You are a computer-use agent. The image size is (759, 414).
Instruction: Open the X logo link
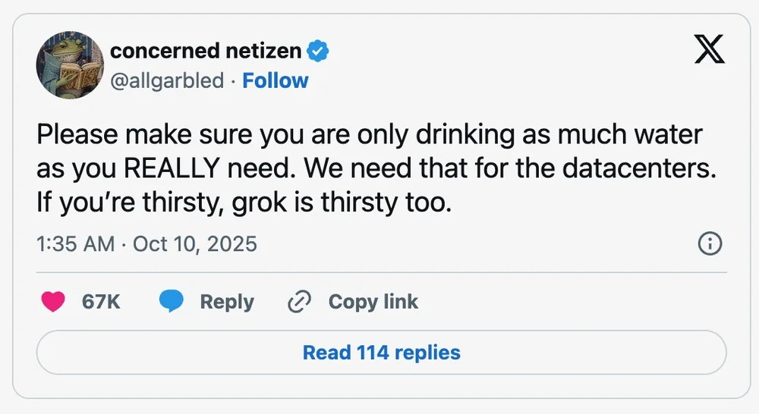point(710,51)
